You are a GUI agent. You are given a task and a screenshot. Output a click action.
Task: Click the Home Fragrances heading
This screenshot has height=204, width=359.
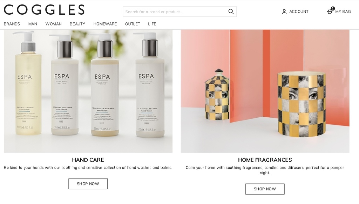(265, 160)
